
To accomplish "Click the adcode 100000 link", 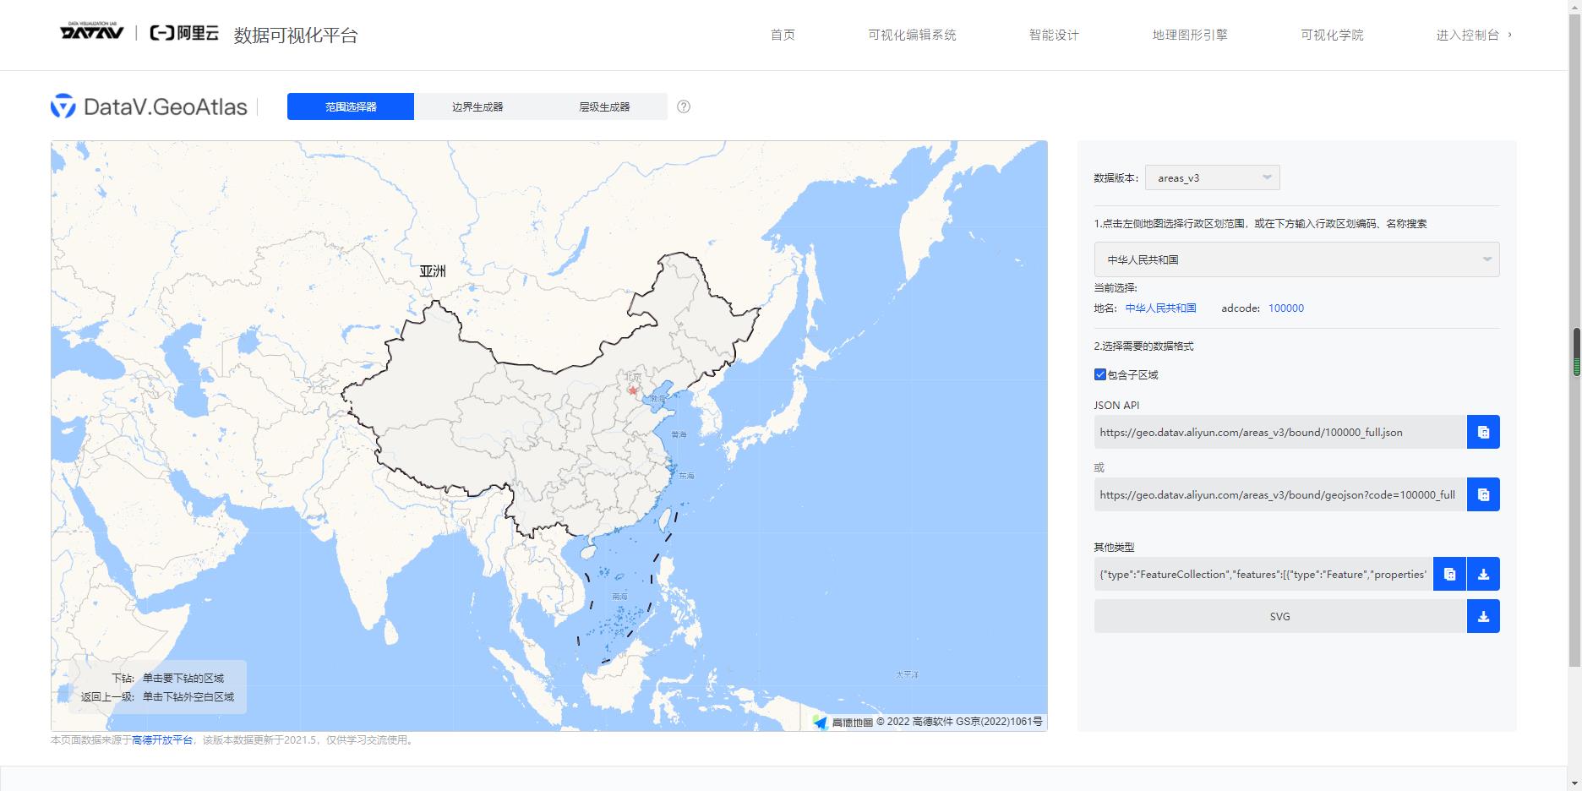I will click(x=1285, y=308).
